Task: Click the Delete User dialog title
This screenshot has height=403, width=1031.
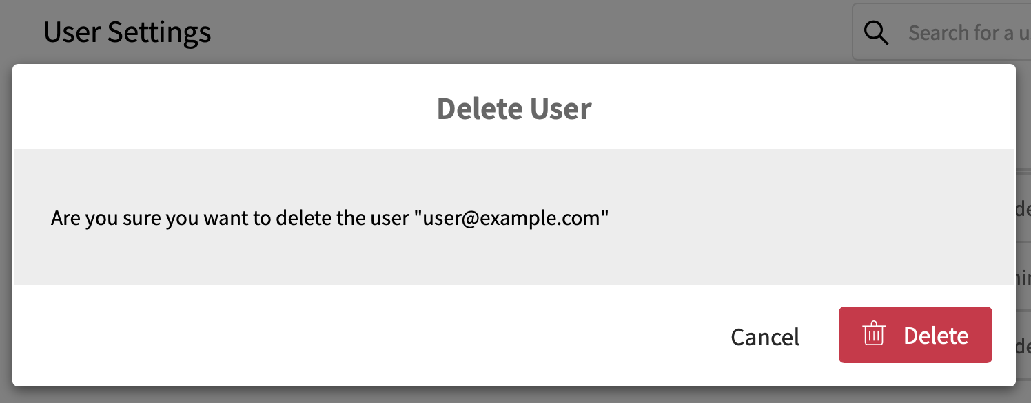Action: tap(514, 109)
